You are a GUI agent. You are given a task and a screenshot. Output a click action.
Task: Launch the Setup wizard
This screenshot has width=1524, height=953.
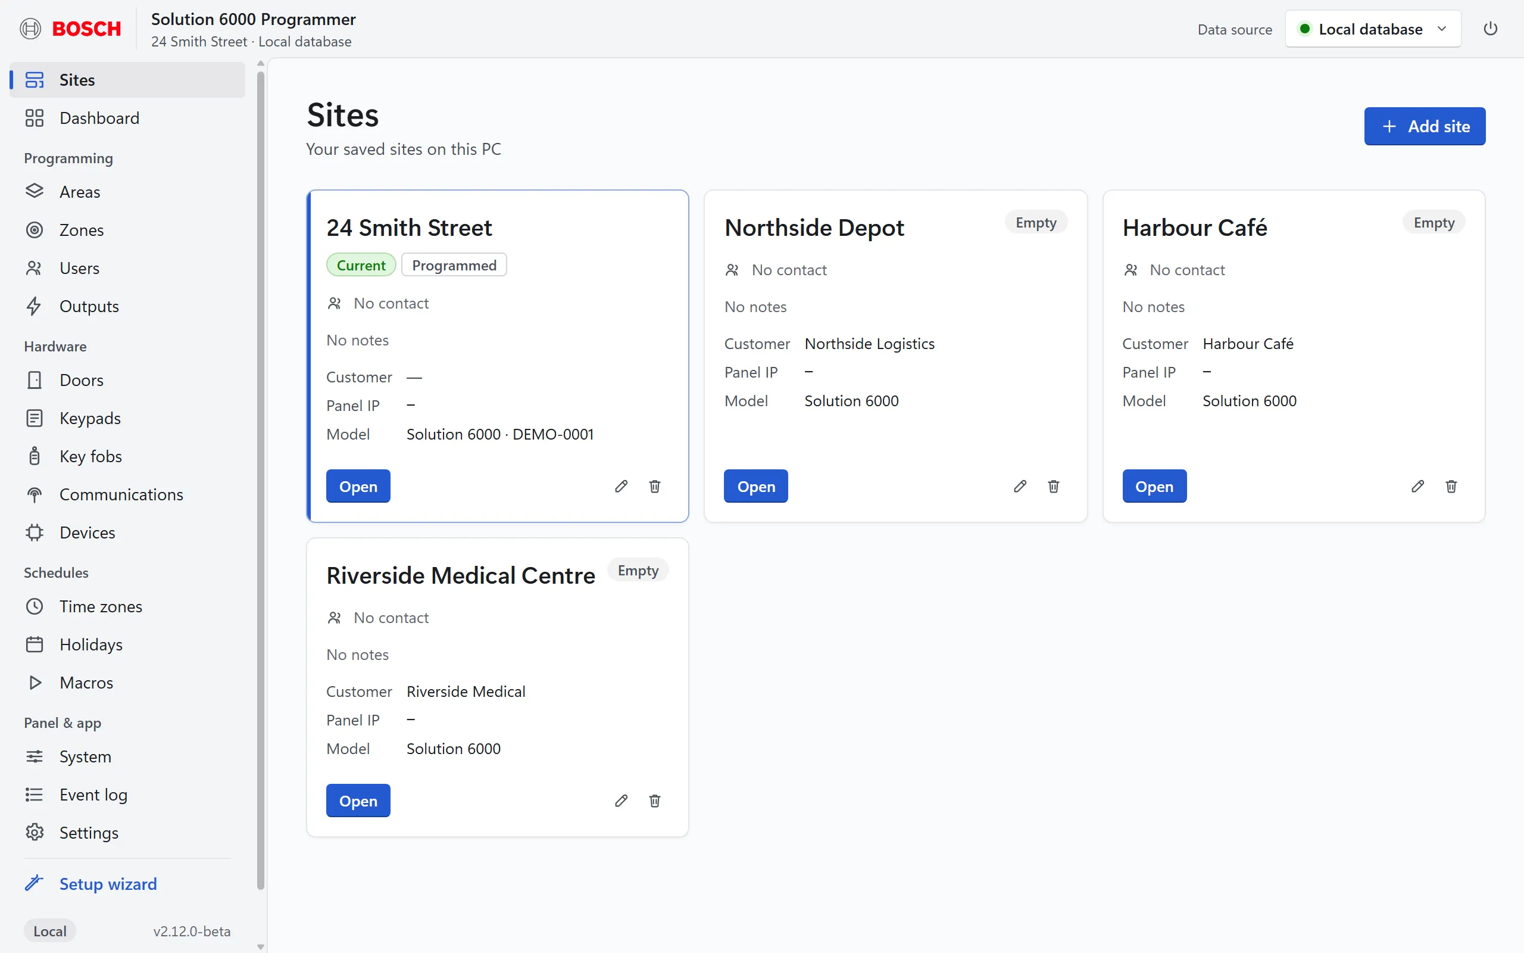(x=128, y=884)
